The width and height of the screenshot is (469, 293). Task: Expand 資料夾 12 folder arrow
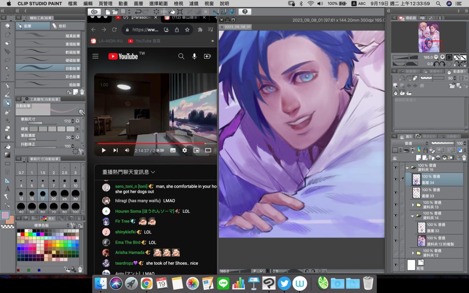pyautogui.click(x=413, y=253)
